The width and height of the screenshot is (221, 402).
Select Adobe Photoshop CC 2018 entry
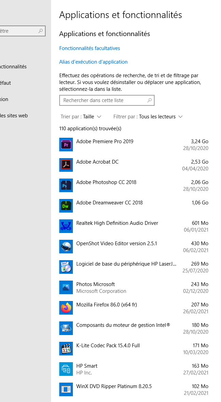[x=134, y=185]
